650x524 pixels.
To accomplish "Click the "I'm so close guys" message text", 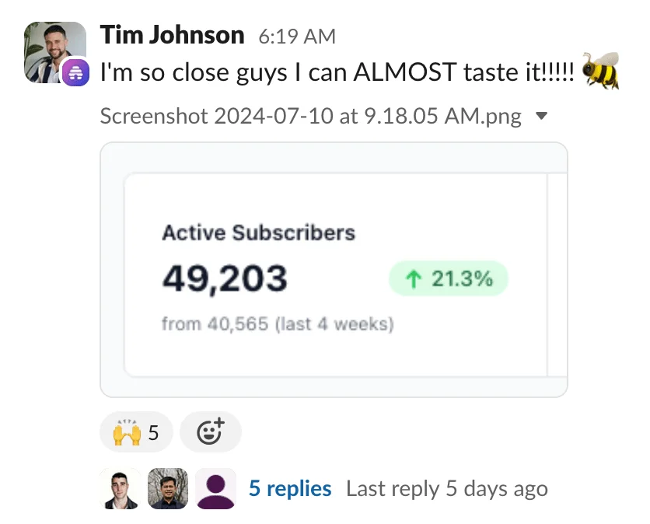I will point(337,72).
